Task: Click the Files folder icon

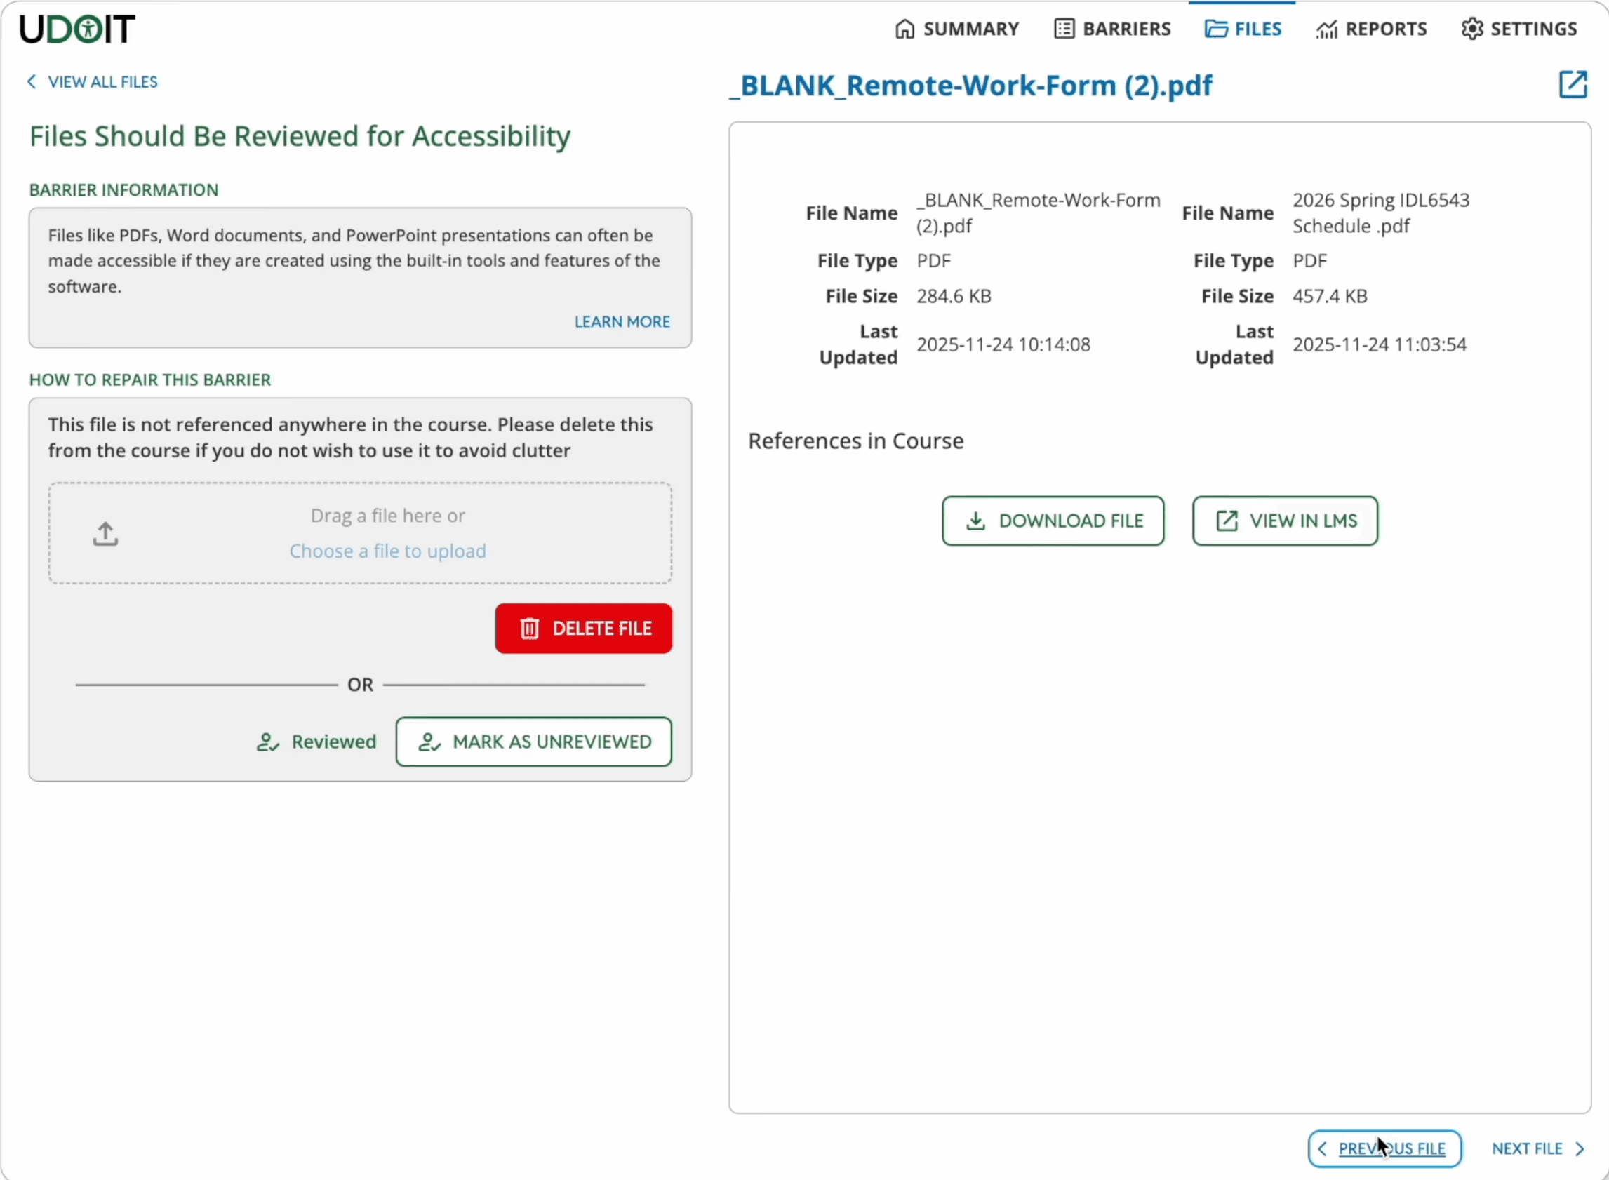Action: tap(1216, 29)
